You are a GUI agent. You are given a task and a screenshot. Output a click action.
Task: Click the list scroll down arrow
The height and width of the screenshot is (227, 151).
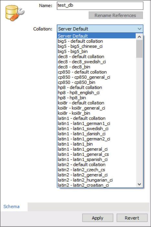tap(139, 184)
